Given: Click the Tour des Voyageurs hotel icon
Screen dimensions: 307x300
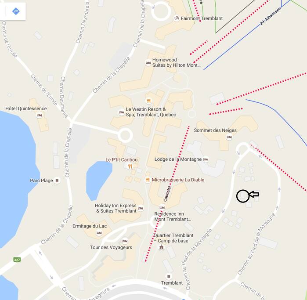Looking at the screenshot, I should pyautogui.click(x=125, y=241).
